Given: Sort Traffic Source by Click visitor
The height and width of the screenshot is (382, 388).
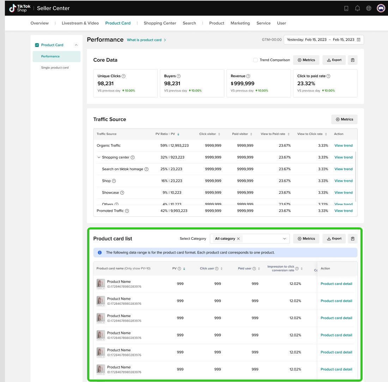Looking at the screenshot, I should [219, 134].
